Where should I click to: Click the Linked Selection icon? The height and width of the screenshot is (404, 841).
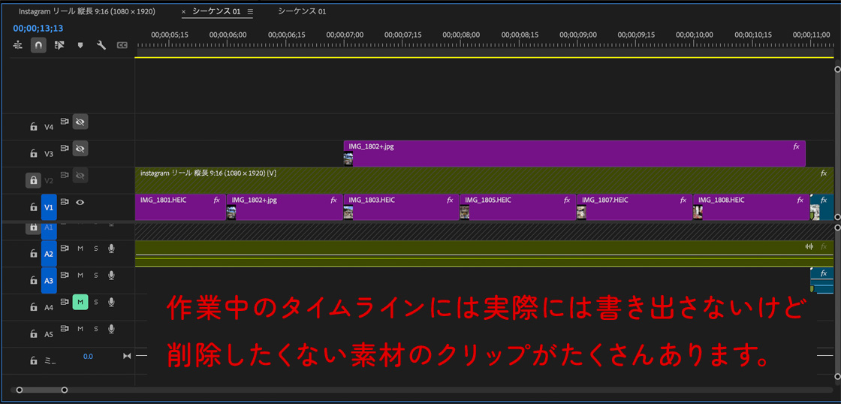pos(59,45)
